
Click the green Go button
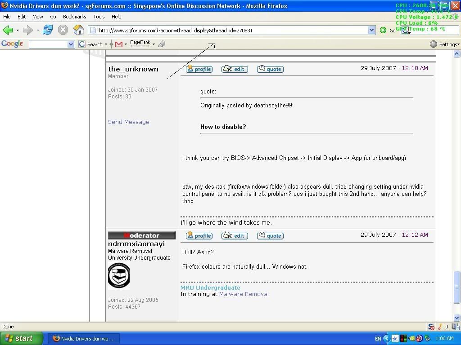pos(383,30)
